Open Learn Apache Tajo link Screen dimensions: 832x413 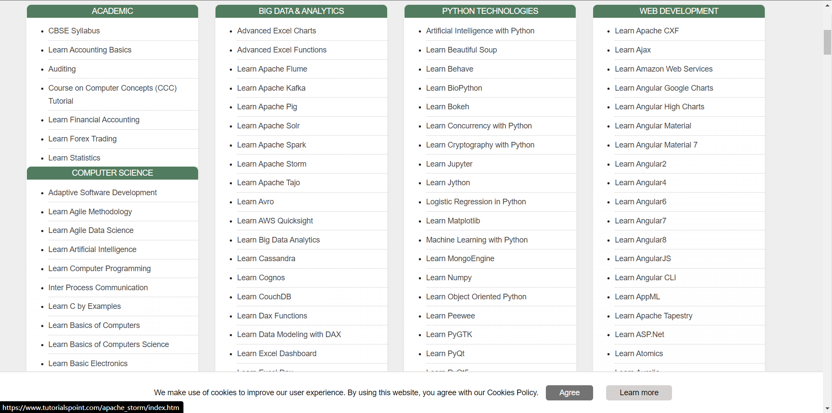[x=268, y=183]
